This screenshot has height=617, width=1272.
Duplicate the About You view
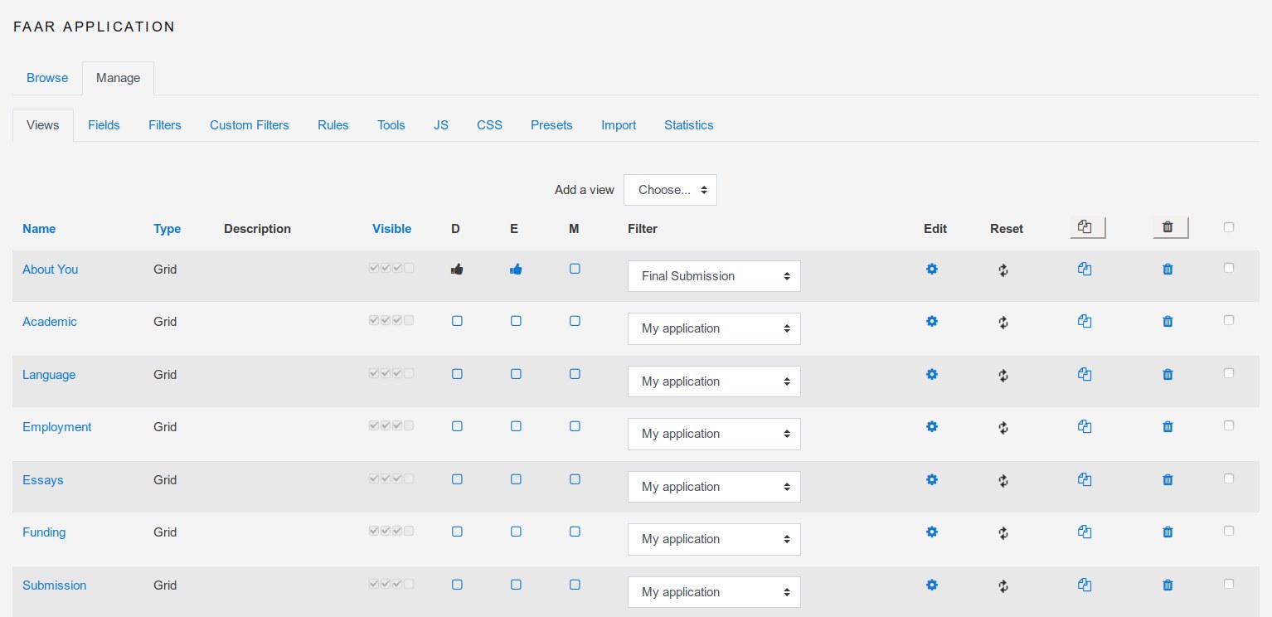[x=1085, y=269]
